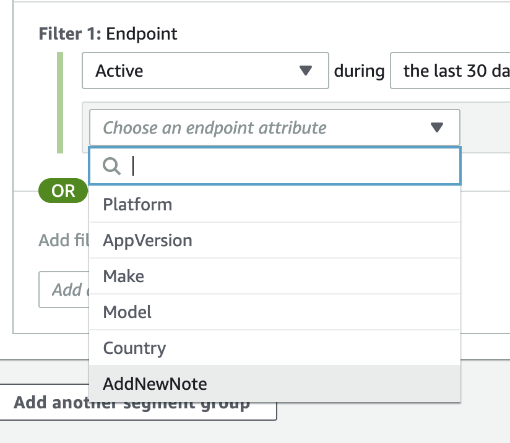Open the Active status dropdown
510x443 pixels.
204,71
